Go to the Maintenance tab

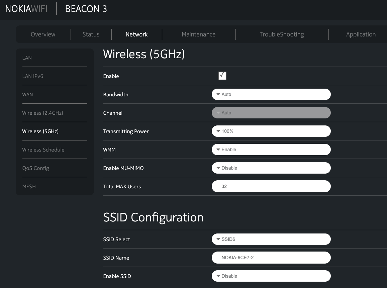click(x=198, y=34)
